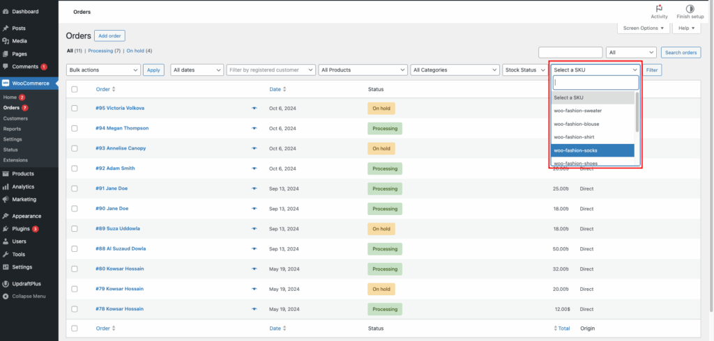Click the preview eye icon for order #95
The height and width of the screenshot is (341, 714).
(x=254, y=108)
